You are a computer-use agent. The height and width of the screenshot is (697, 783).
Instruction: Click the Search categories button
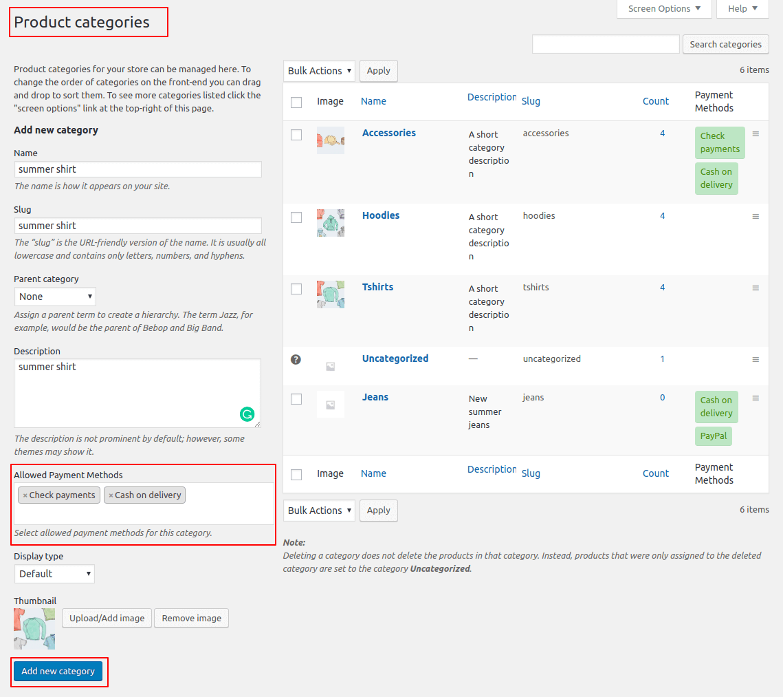coord(725,45)
